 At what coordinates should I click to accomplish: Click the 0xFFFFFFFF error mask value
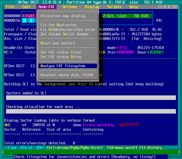[129, 125]
